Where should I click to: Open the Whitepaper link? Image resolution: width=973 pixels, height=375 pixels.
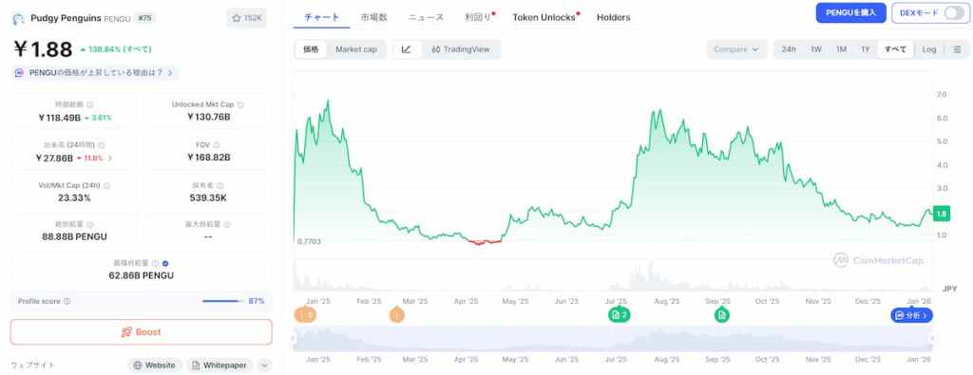coord(220,366)
